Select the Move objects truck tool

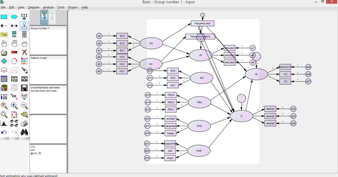(x=14, y=52)
